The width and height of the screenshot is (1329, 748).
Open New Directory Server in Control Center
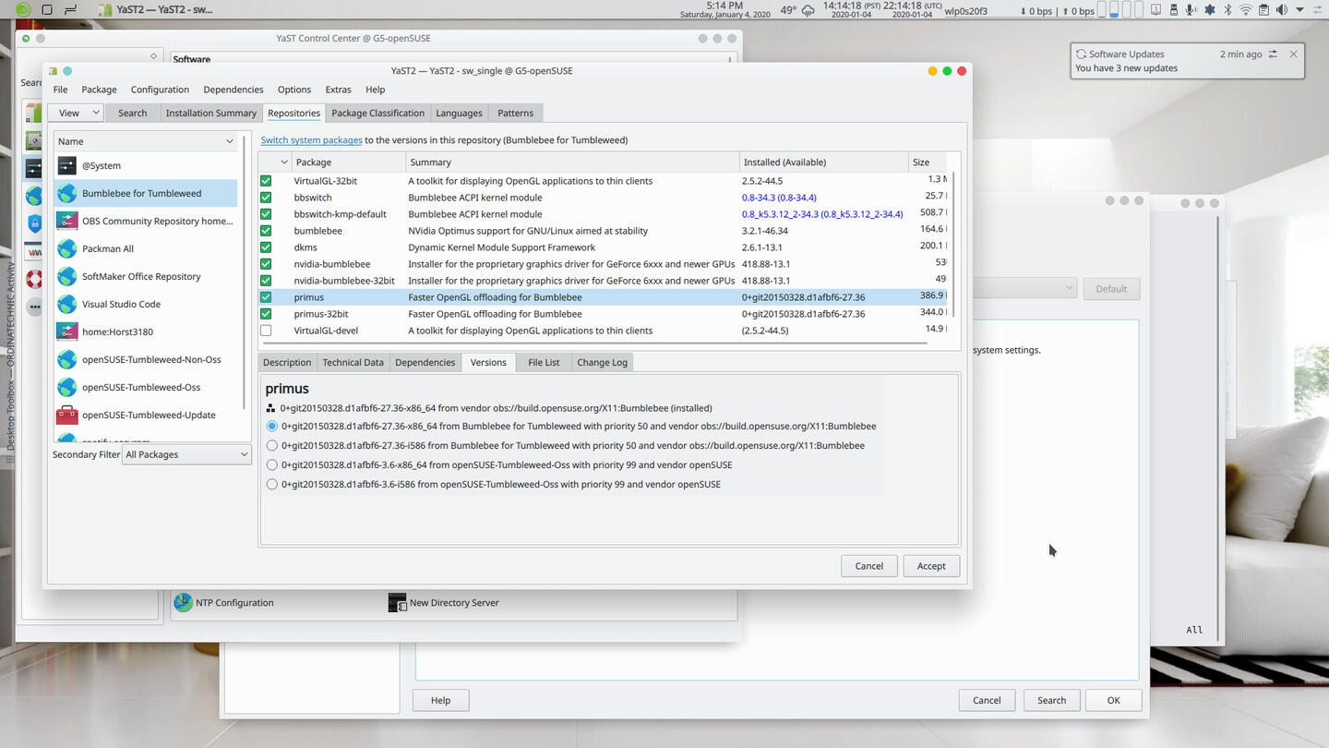pos(444,602)
